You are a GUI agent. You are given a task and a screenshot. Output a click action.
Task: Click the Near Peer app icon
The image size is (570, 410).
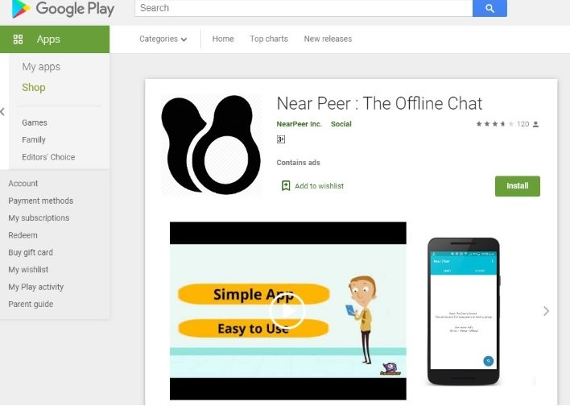click(211, 145)
